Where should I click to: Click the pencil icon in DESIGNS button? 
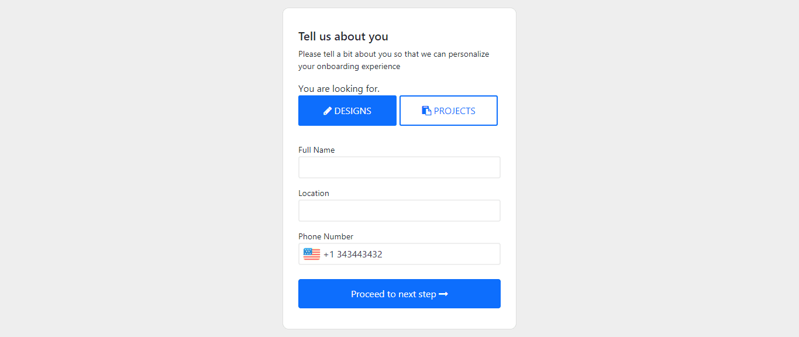328,111
